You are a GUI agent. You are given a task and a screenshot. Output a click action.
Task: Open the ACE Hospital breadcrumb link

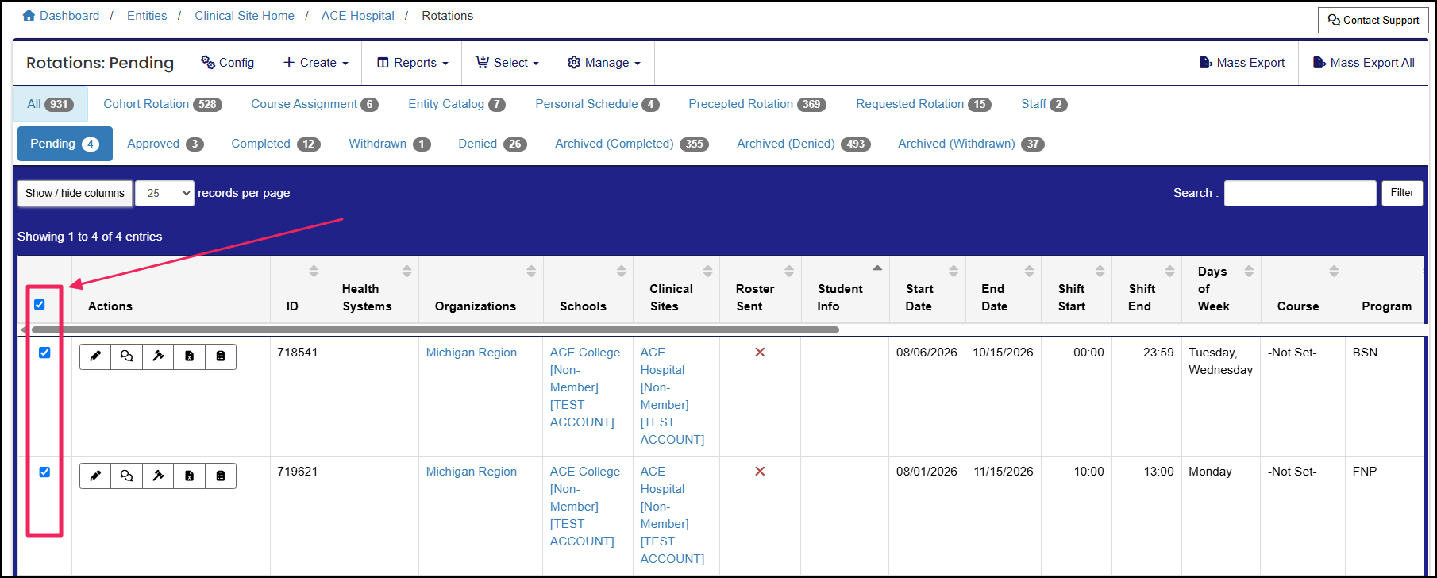(358, 16)
